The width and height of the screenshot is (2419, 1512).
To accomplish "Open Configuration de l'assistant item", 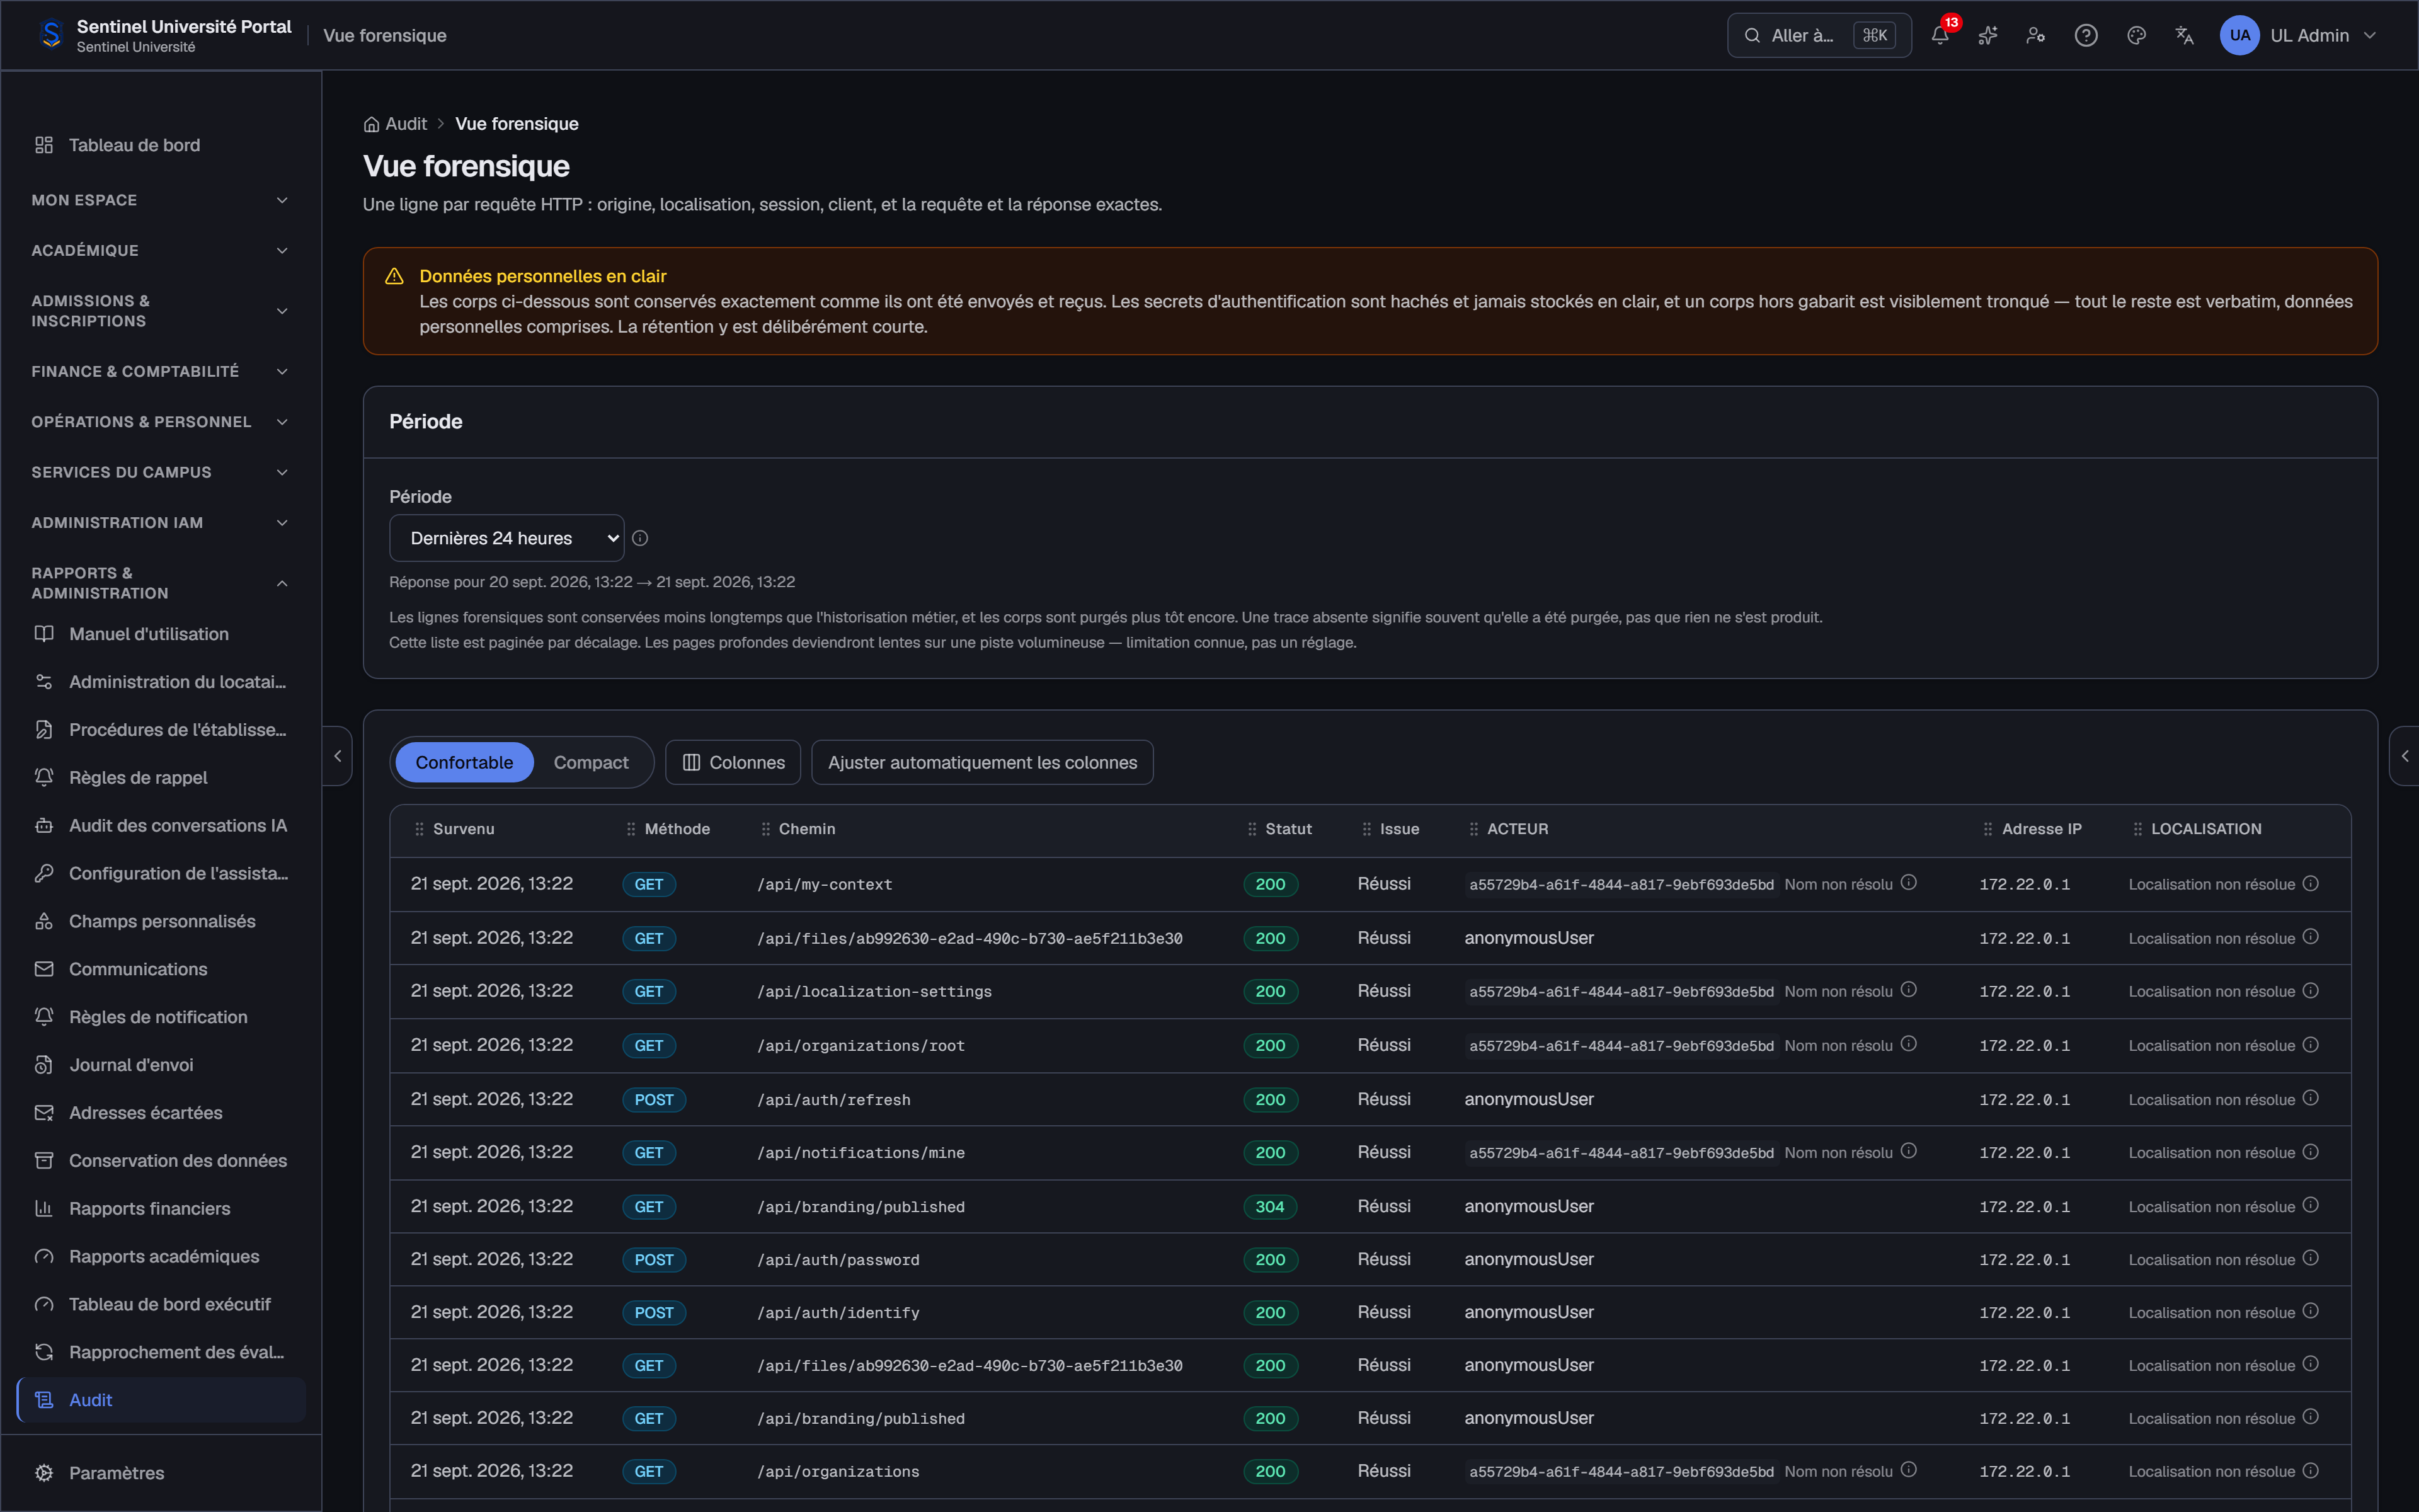I will [x=162, y=873].
